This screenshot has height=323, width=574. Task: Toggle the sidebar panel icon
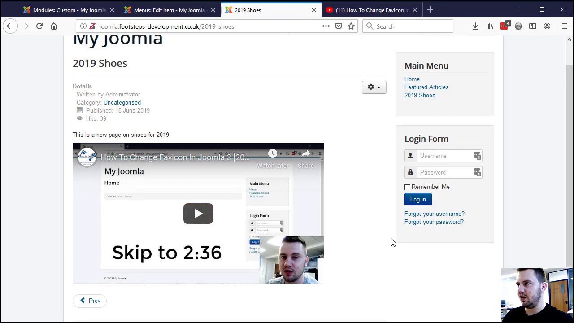533,26
